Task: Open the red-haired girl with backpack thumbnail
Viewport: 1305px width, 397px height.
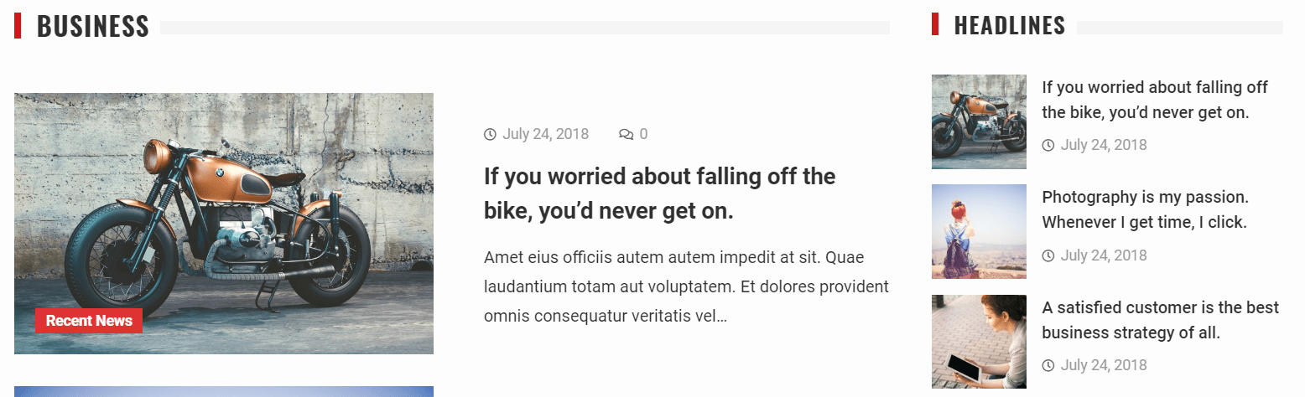Action: 979,231
